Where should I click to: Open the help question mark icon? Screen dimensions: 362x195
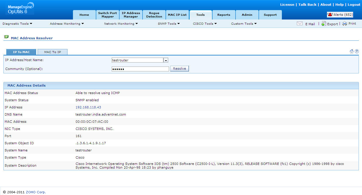point(357,51)
